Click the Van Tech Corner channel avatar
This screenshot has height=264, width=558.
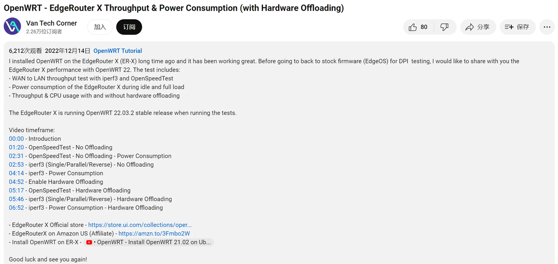(x=12, y=27)
